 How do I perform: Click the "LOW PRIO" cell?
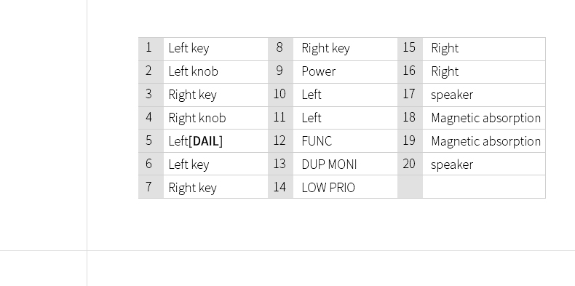tap(345, 187)
